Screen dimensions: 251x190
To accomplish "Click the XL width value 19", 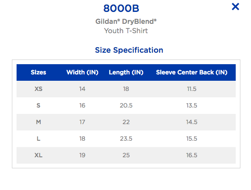I will point(82,155).
